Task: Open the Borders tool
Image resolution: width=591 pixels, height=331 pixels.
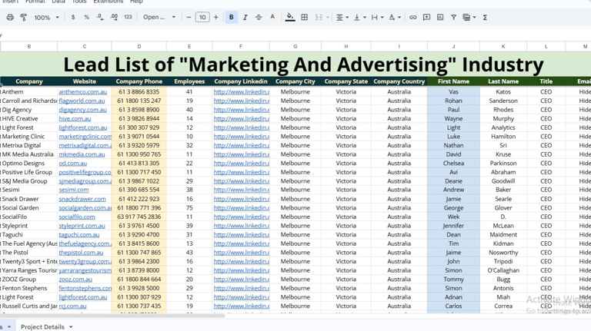Action: 305,17
